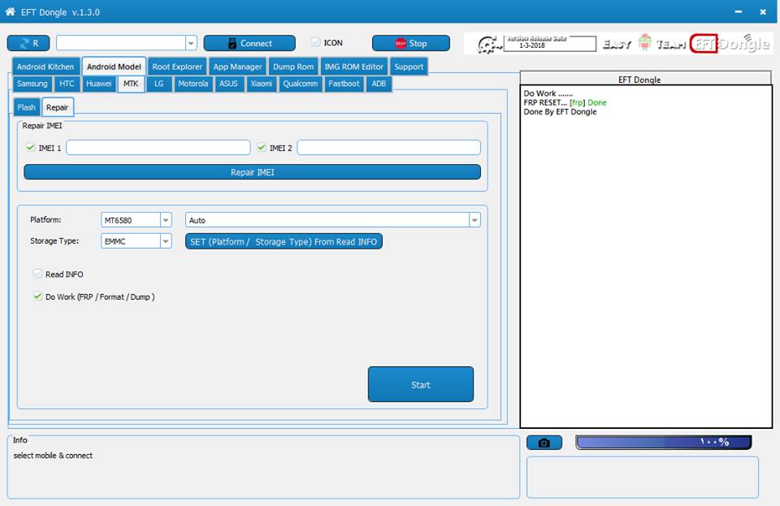
Task: Click SET (Platform / Storage Type) From Read INFO
Action: coord(284,241)
